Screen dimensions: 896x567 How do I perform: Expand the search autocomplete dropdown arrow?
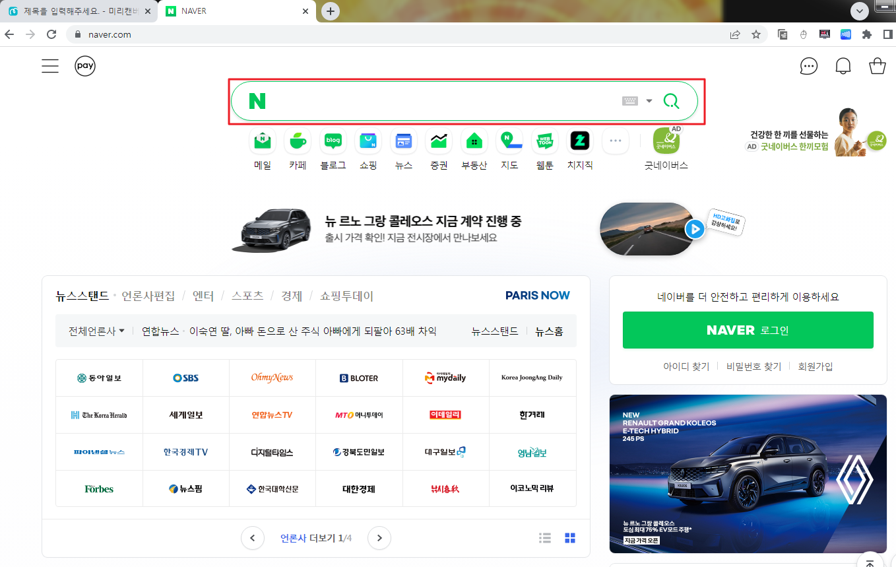649,101
